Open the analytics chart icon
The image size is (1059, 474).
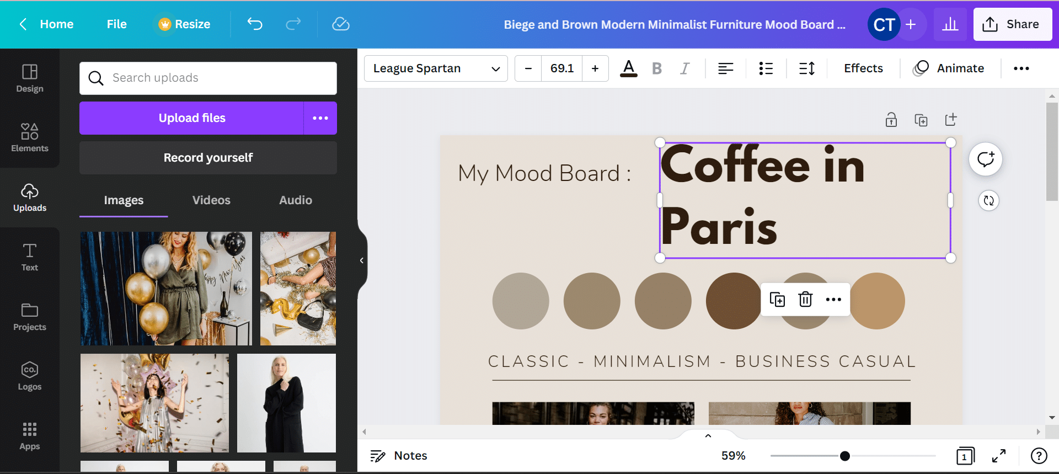click(x=950, y=24)
